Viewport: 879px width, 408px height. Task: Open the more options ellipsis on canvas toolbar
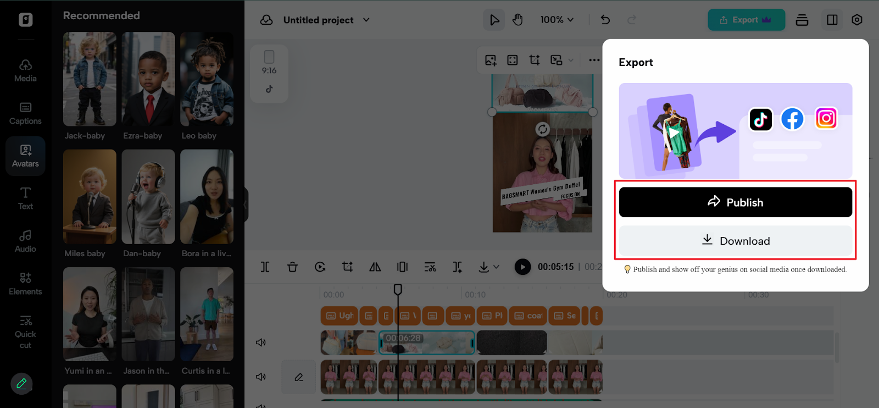pos(594,60)
